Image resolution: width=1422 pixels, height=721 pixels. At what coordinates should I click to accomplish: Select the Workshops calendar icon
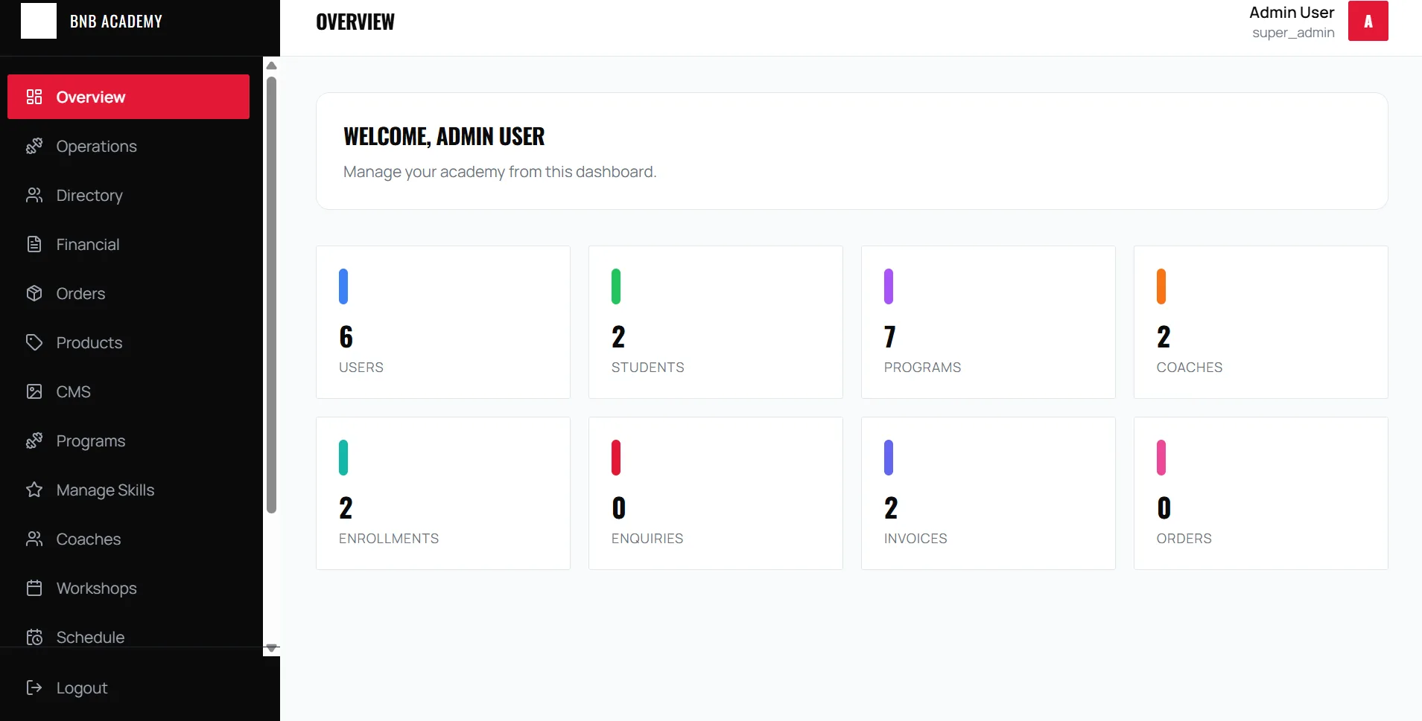point(34,588)
